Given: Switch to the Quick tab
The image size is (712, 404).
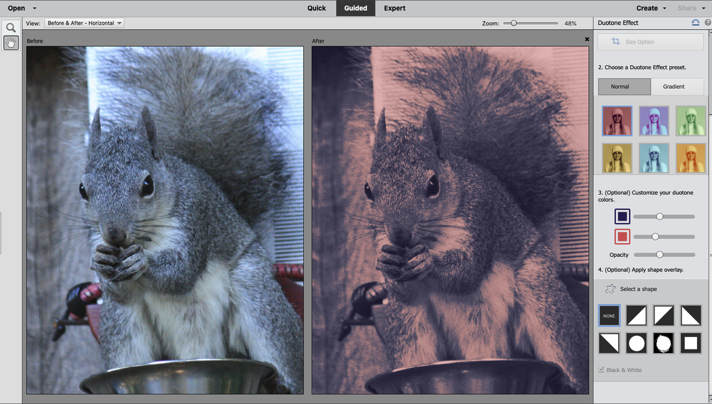Looking at the screenshot, I should 317,8.
